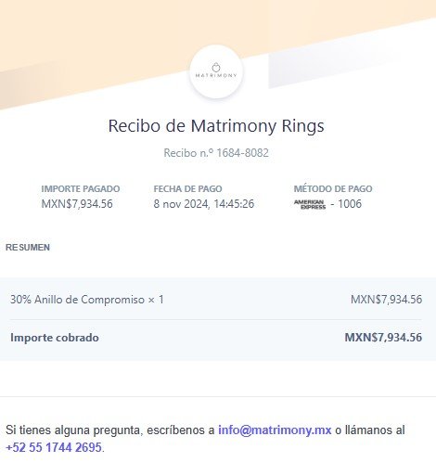Click the MÉTODO DE PAGO label

click(x=333, y=188)
